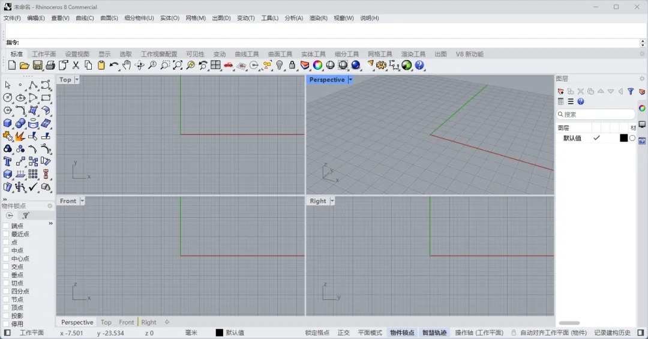
Task: Click the Save file icon in toolbar
Action: [x=38, y=65]
